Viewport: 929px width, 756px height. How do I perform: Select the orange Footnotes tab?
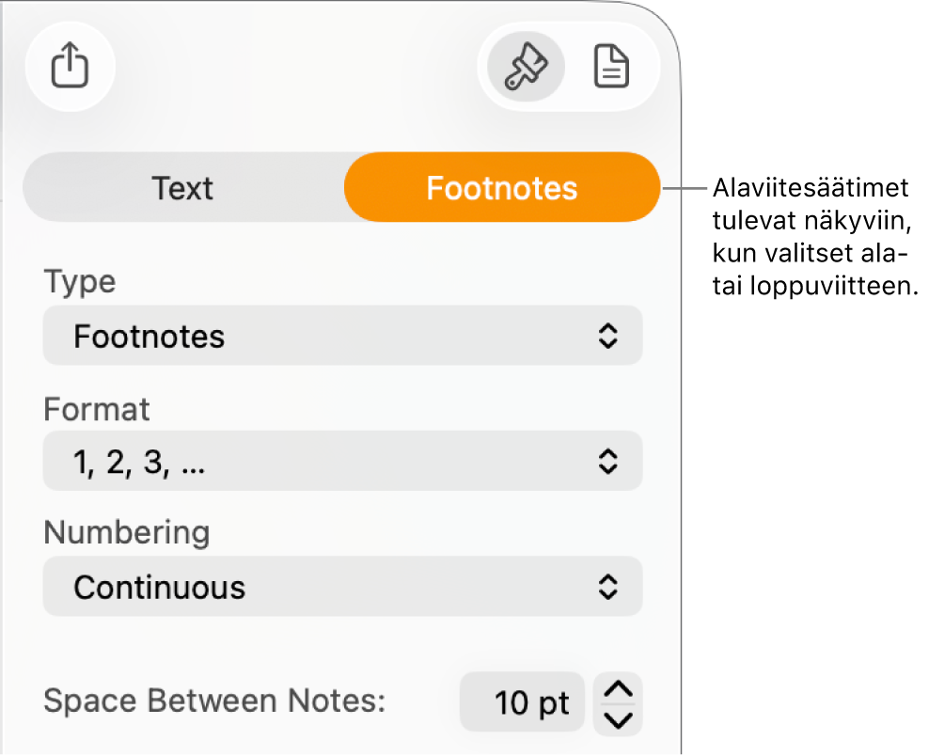[x=502, y=188]
